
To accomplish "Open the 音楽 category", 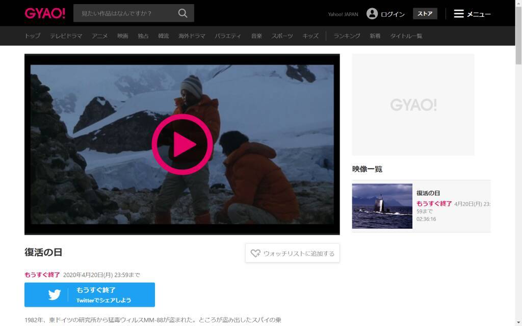I will point(256,36).
